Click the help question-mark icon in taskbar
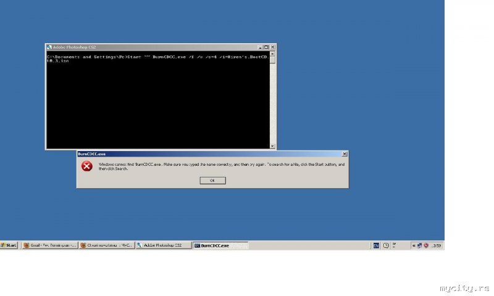This screenshot has width=494, height=296. click(386, 245)
